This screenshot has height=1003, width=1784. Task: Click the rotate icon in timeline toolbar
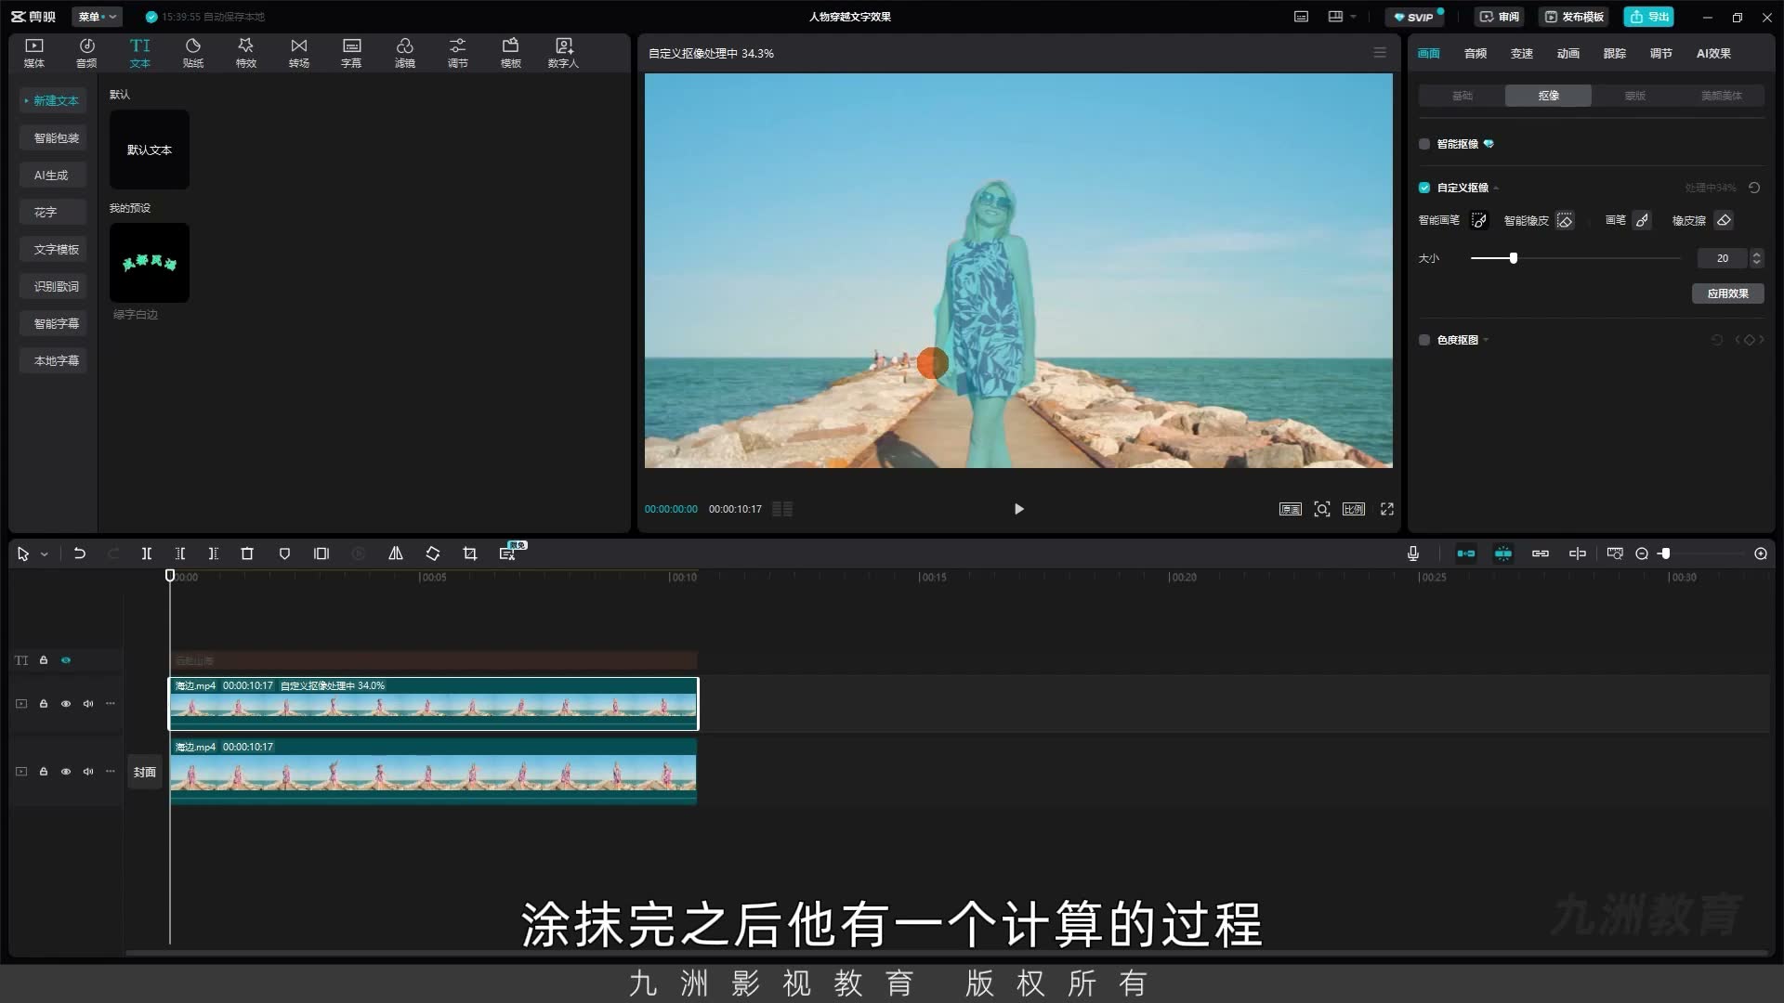click(433, 554)
